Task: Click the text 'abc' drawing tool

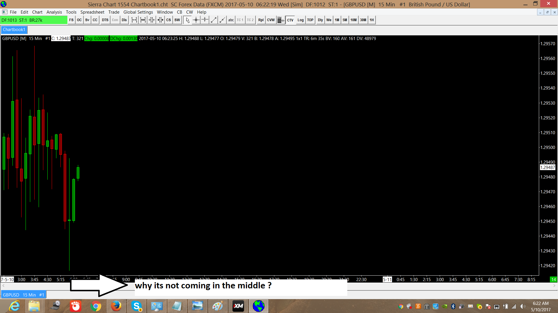Action: [x=231, y=20]
